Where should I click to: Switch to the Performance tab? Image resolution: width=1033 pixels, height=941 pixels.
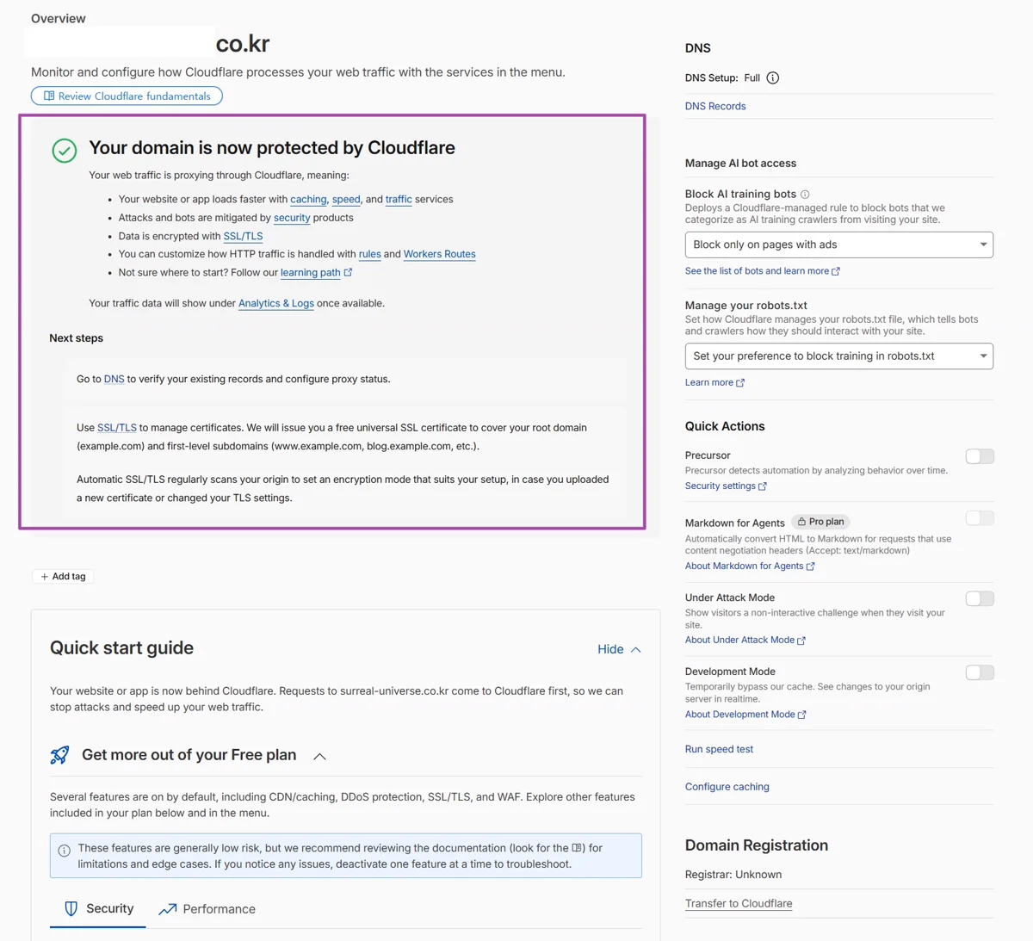(207, 909)
